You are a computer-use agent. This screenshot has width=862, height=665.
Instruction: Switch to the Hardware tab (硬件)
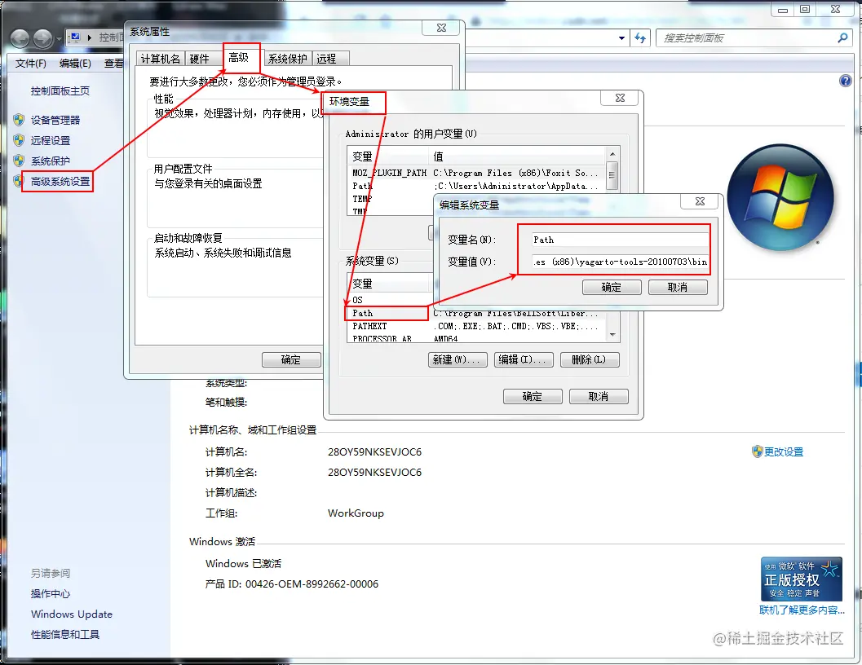200,58
